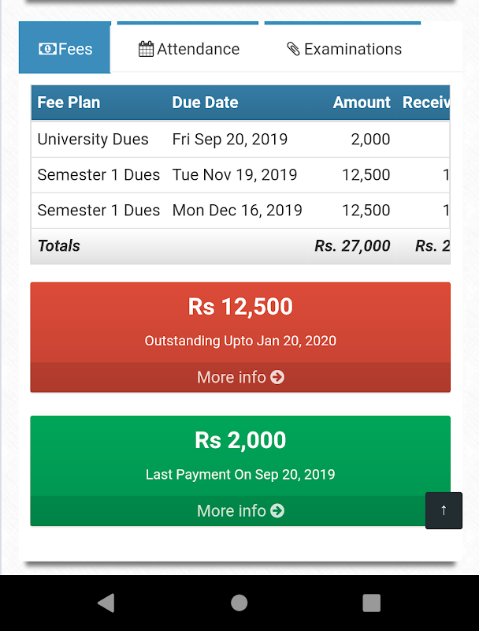Open More info for outstanding amount
The image size is (479, 631).
tap(240, 377)
